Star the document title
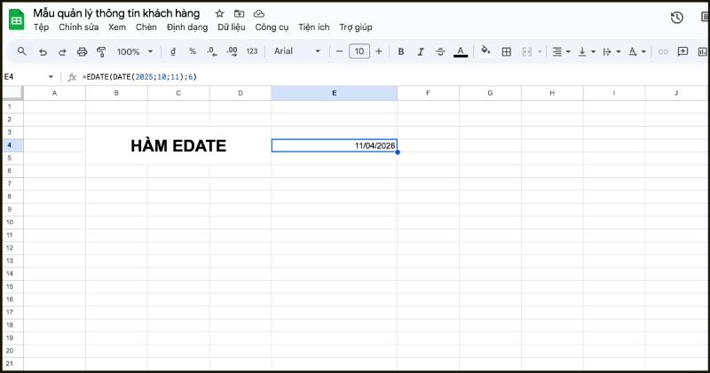Viewport: 710px width, 373px height. pyautogui.click(x=219, y=13)
